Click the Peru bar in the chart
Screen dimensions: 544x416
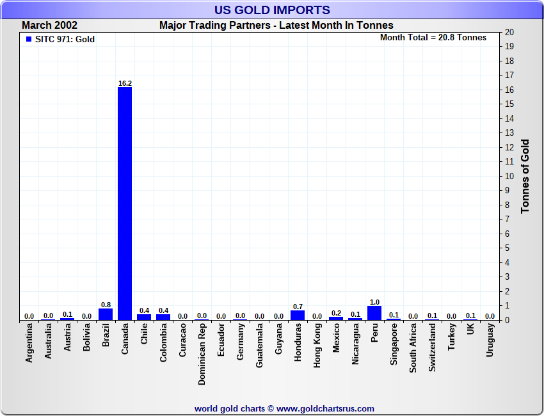(374, 313)
